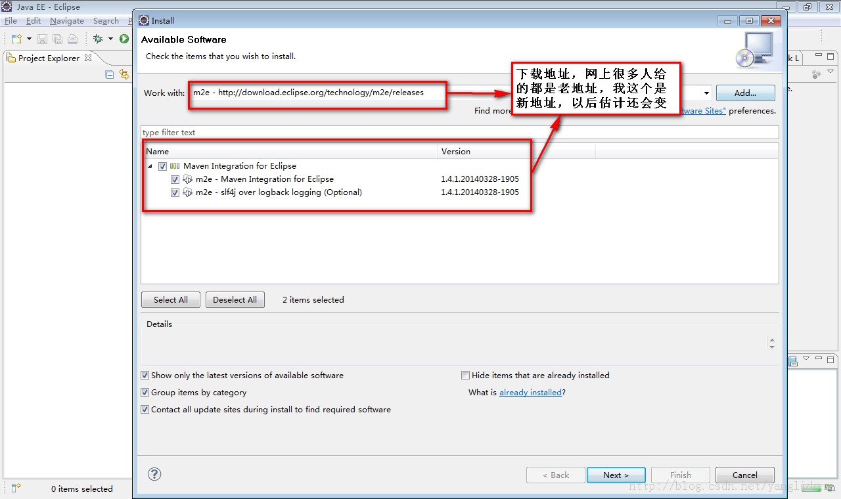Click the Help question mark icon
This screenshot has height=499, width=841.
[154, 474]
